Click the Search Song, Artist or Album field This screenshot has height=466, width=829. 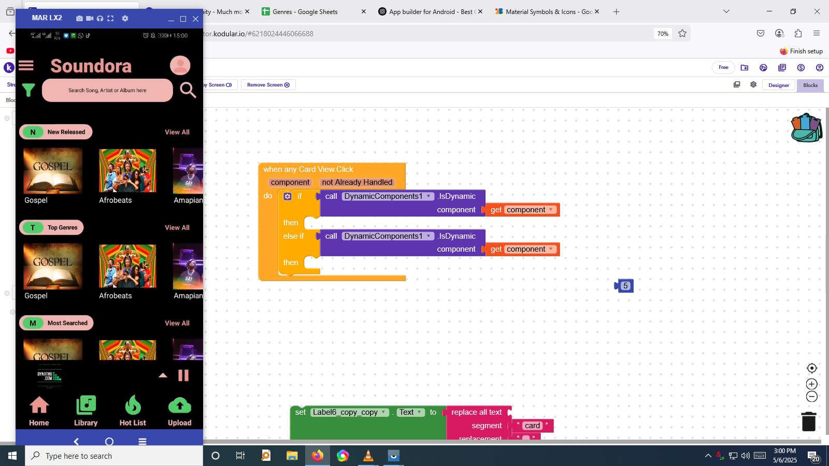(x=107, y=91)
